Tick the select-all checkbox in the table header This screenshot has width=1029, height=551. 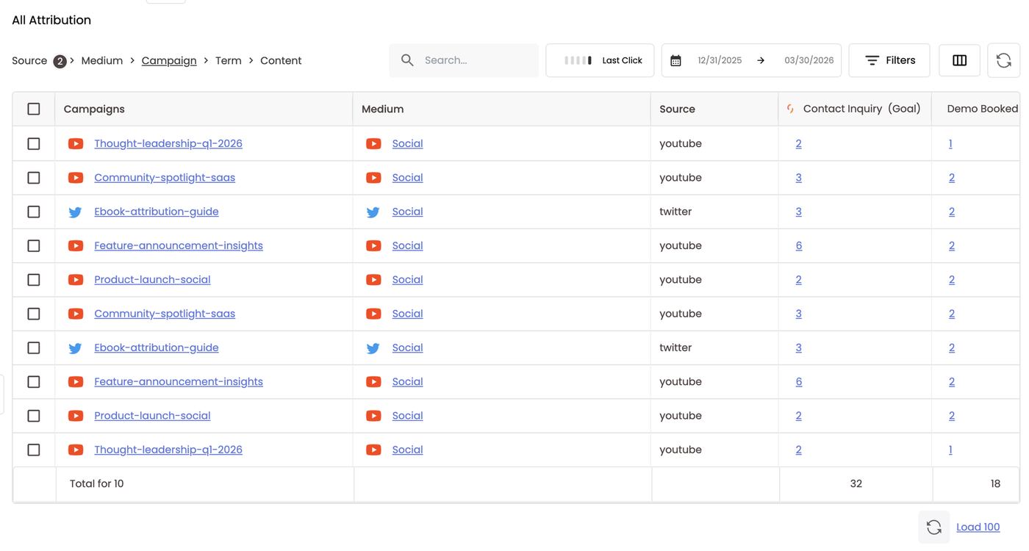34,109
